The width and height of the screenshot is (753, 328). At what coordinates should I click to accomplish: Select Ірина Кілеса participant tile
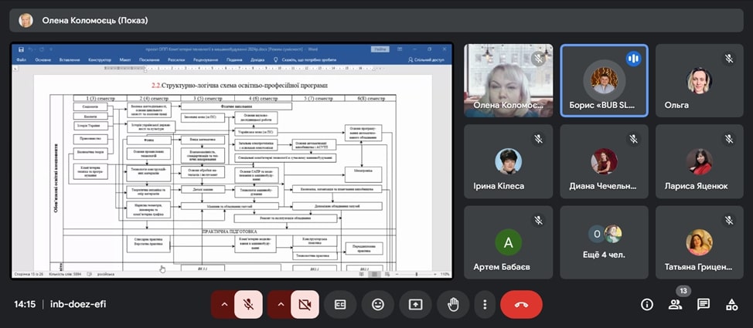[x=509, y=161]
